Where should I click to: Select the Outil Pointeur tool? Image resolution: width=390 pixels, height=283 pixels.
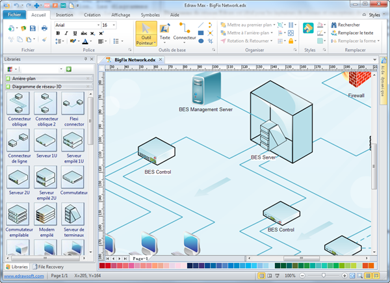click(x=146, y=34)
